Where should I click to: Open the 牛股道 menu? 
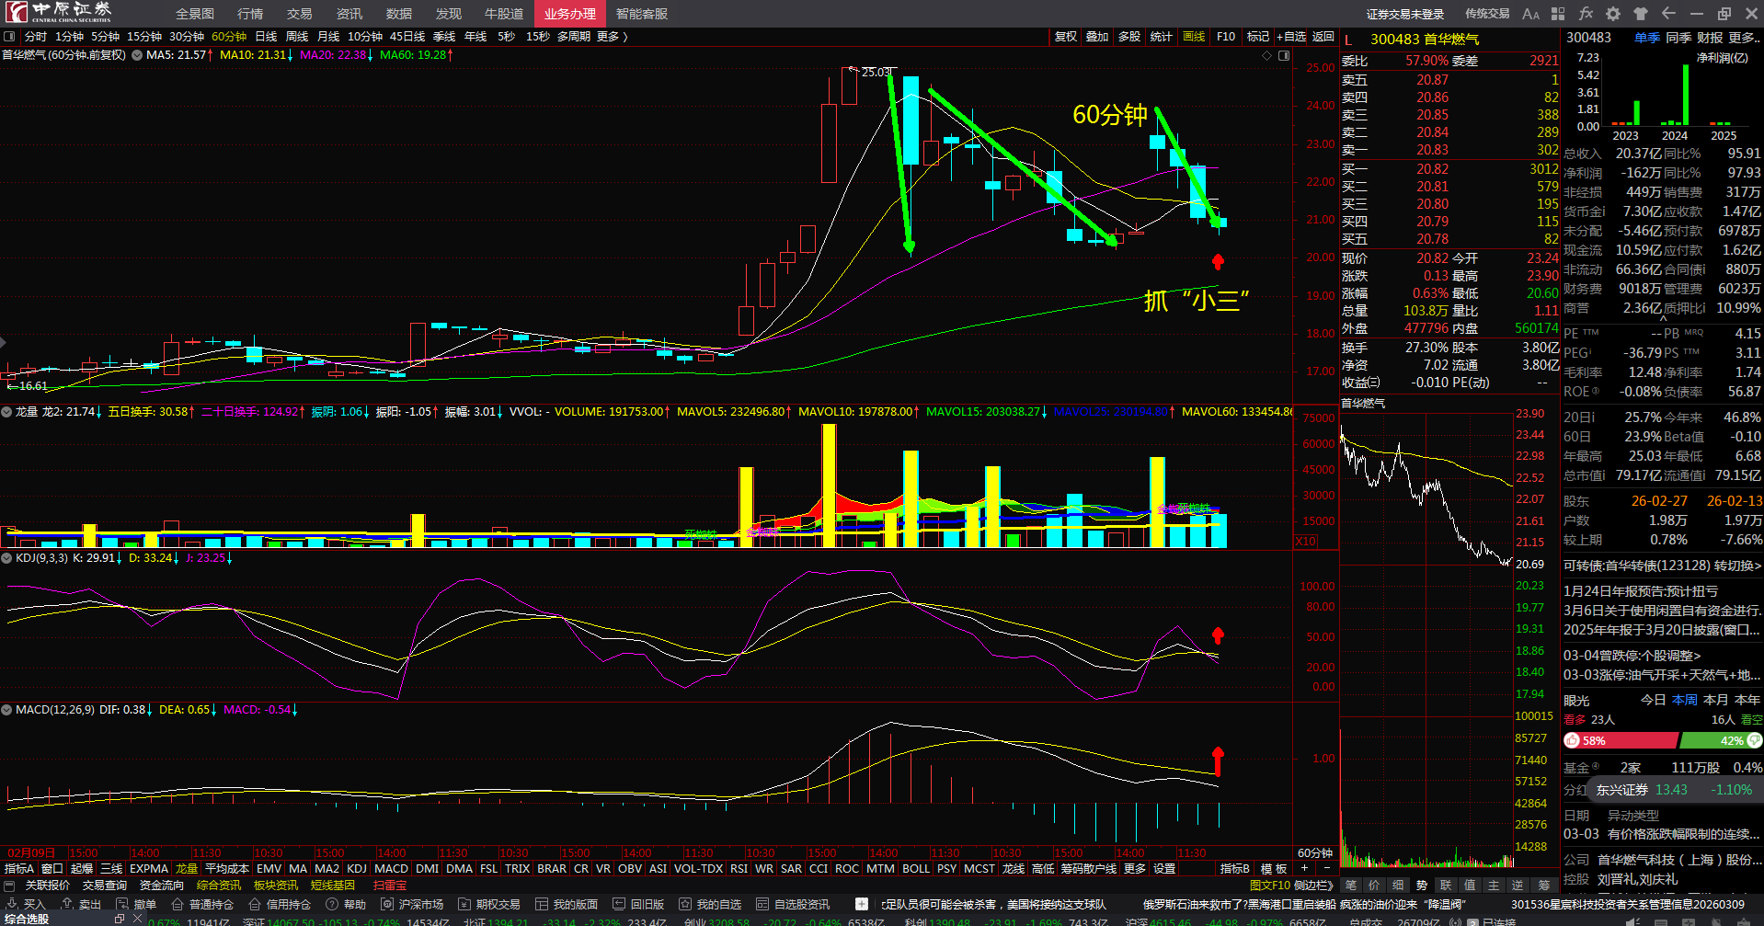pos(504,14)
